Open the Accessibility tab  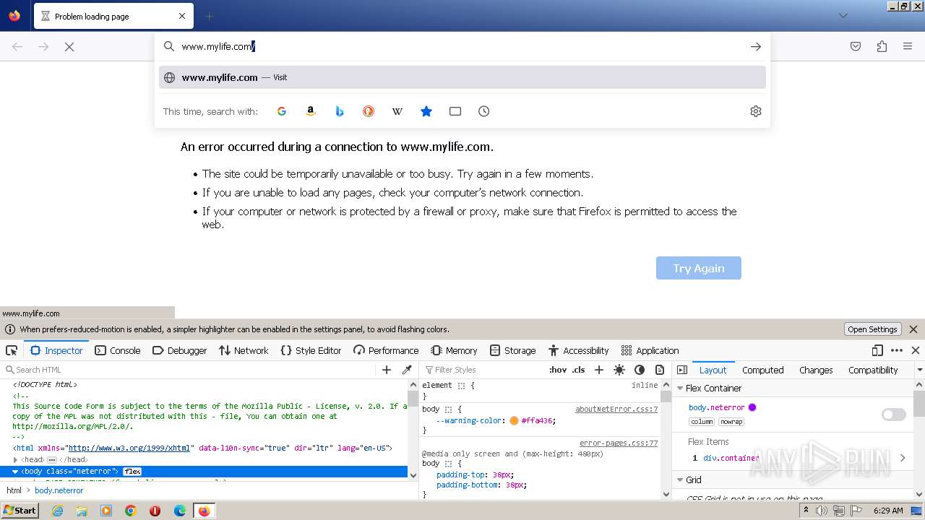click(x=578, y=350)
